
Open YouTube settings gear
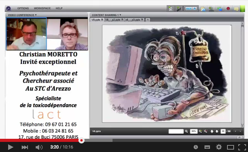point(219,147)
